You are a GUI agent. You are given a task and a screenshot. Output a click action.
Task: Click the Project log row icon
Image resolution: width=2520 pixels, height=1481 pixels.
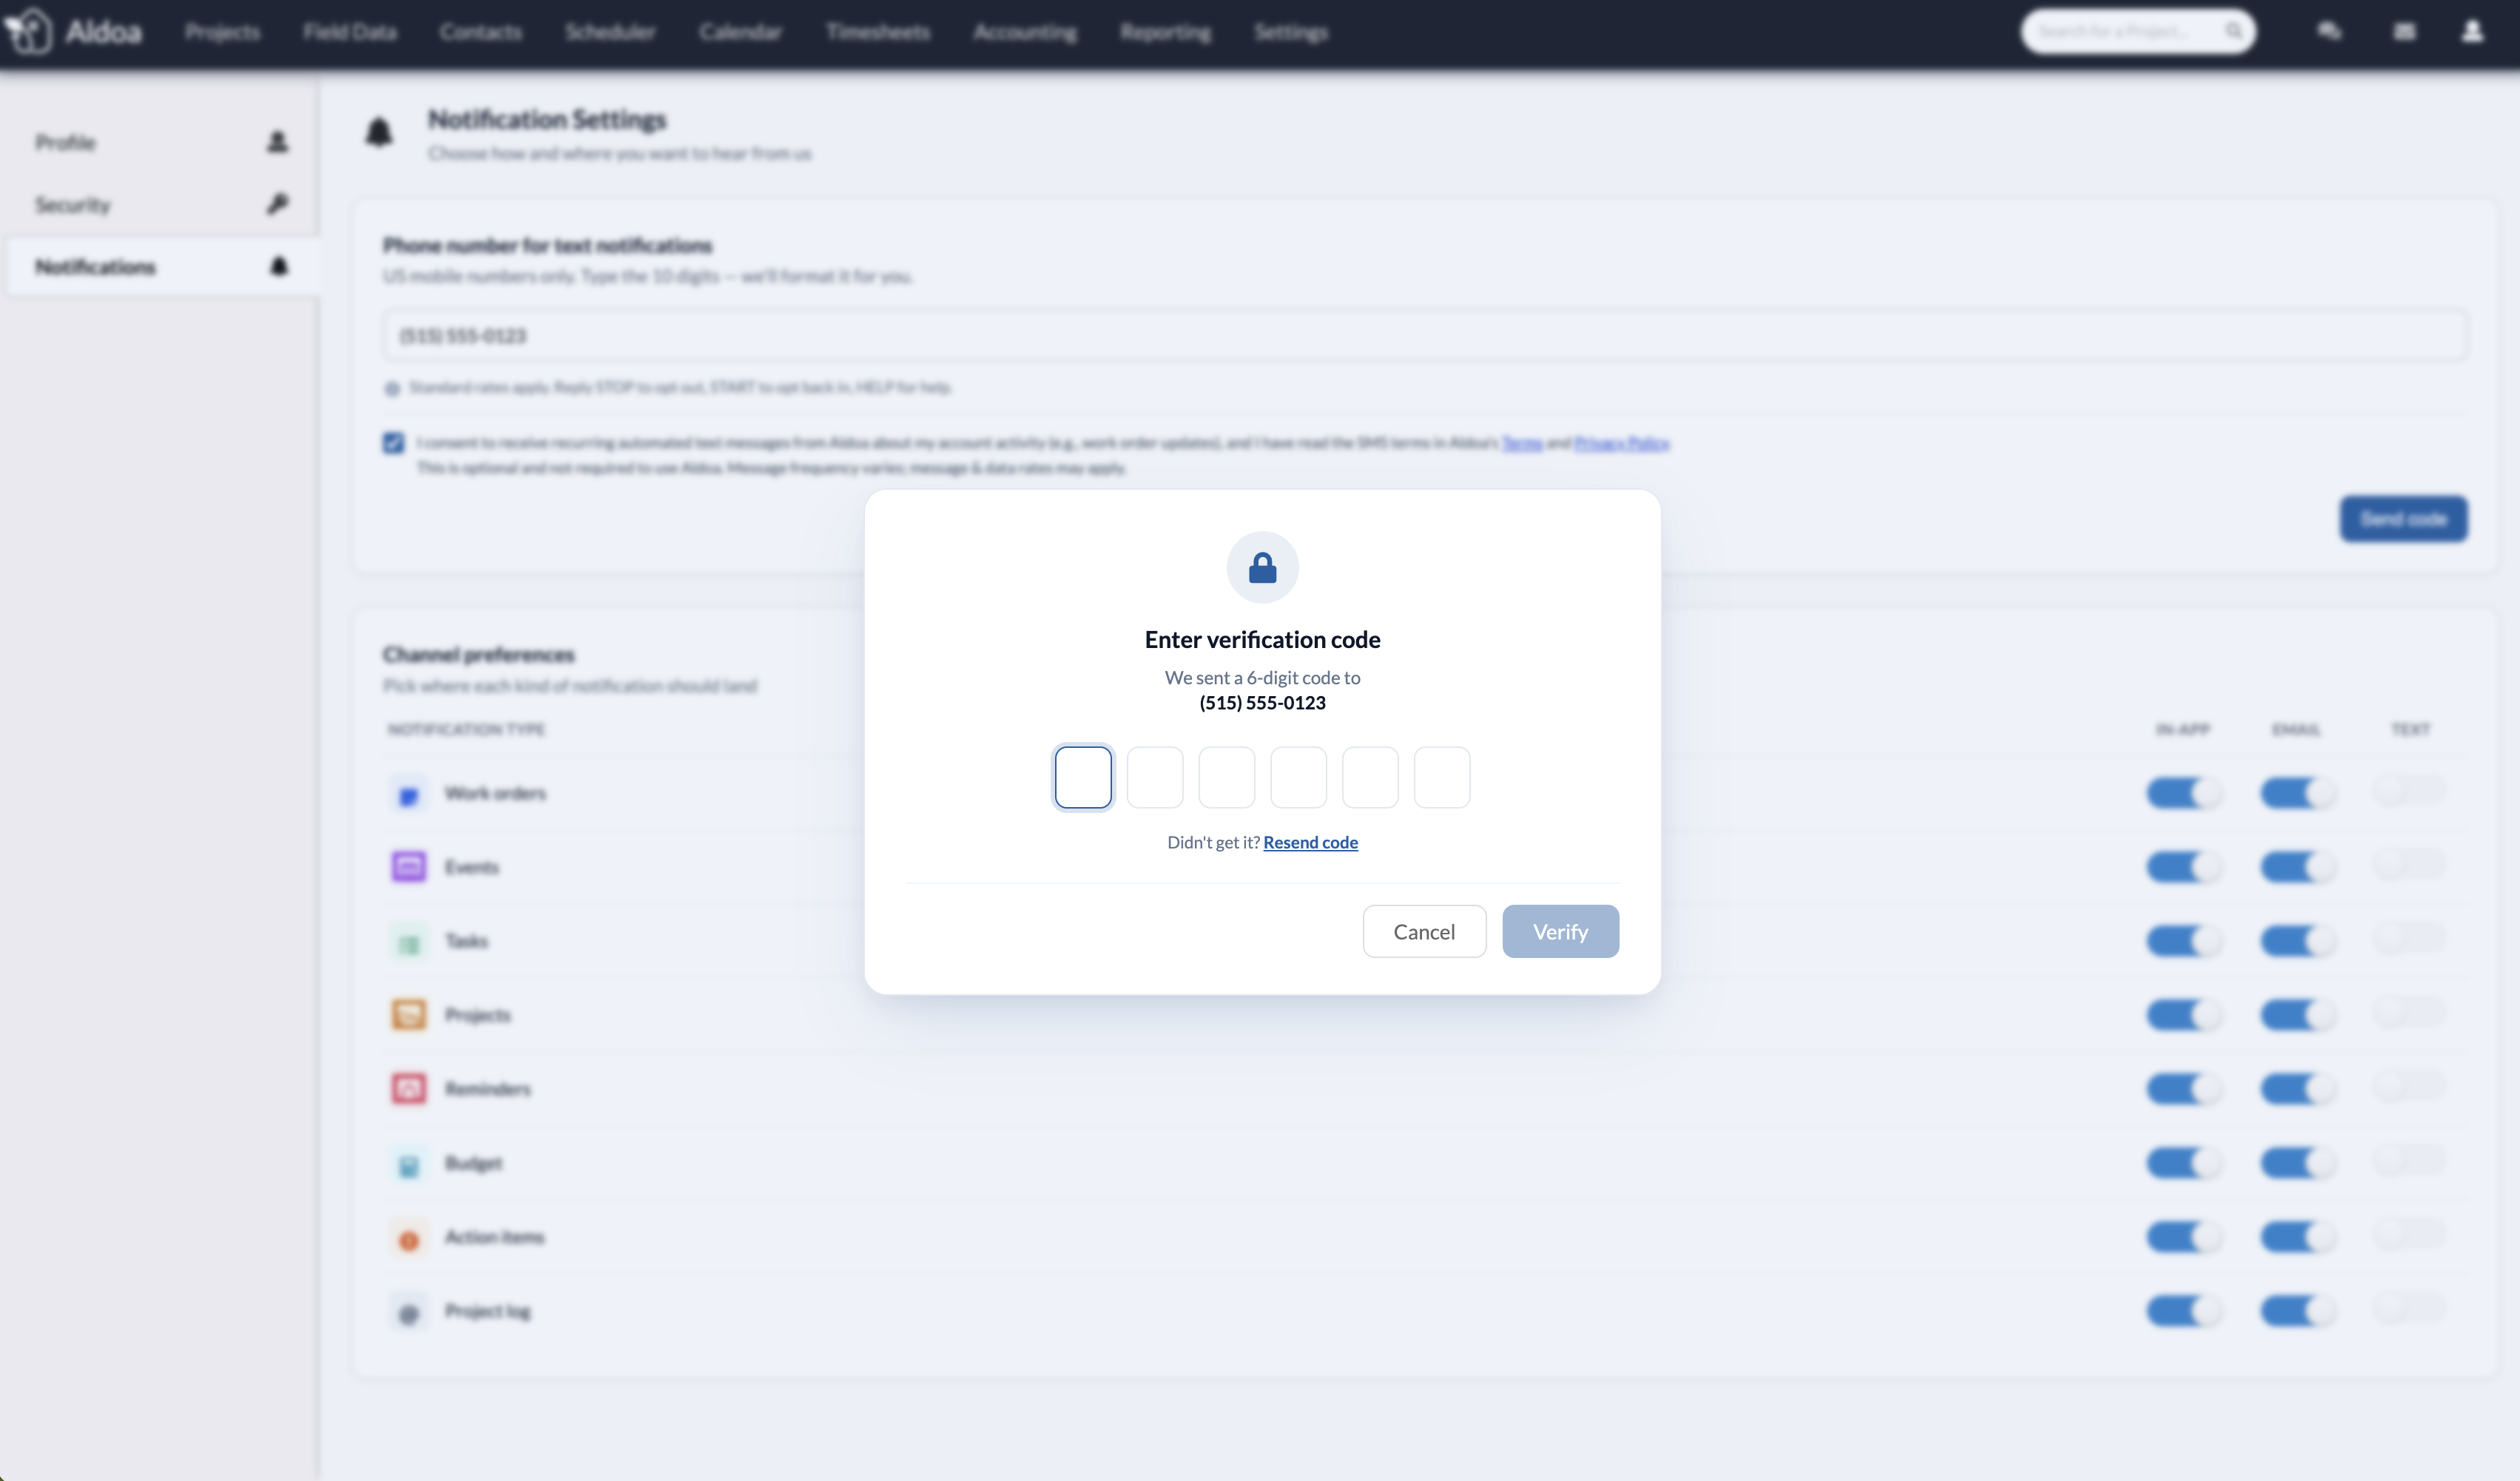pyautogui.click(x=408, y=1313)
